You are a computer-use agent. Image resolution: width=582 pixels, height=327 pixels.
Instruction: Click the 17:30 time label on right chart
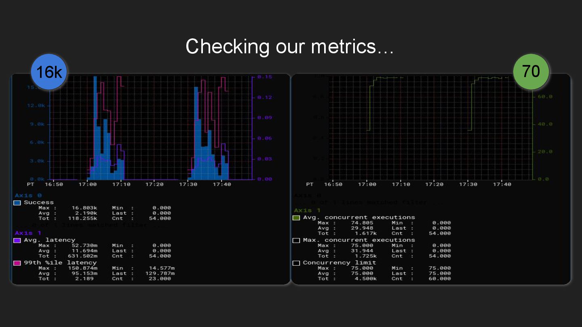point(468,184)
